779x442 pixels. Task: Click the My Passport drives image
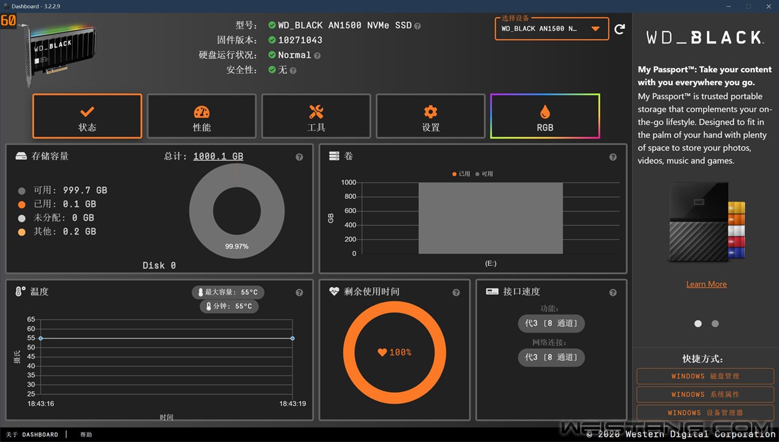[x=707, y=221]
